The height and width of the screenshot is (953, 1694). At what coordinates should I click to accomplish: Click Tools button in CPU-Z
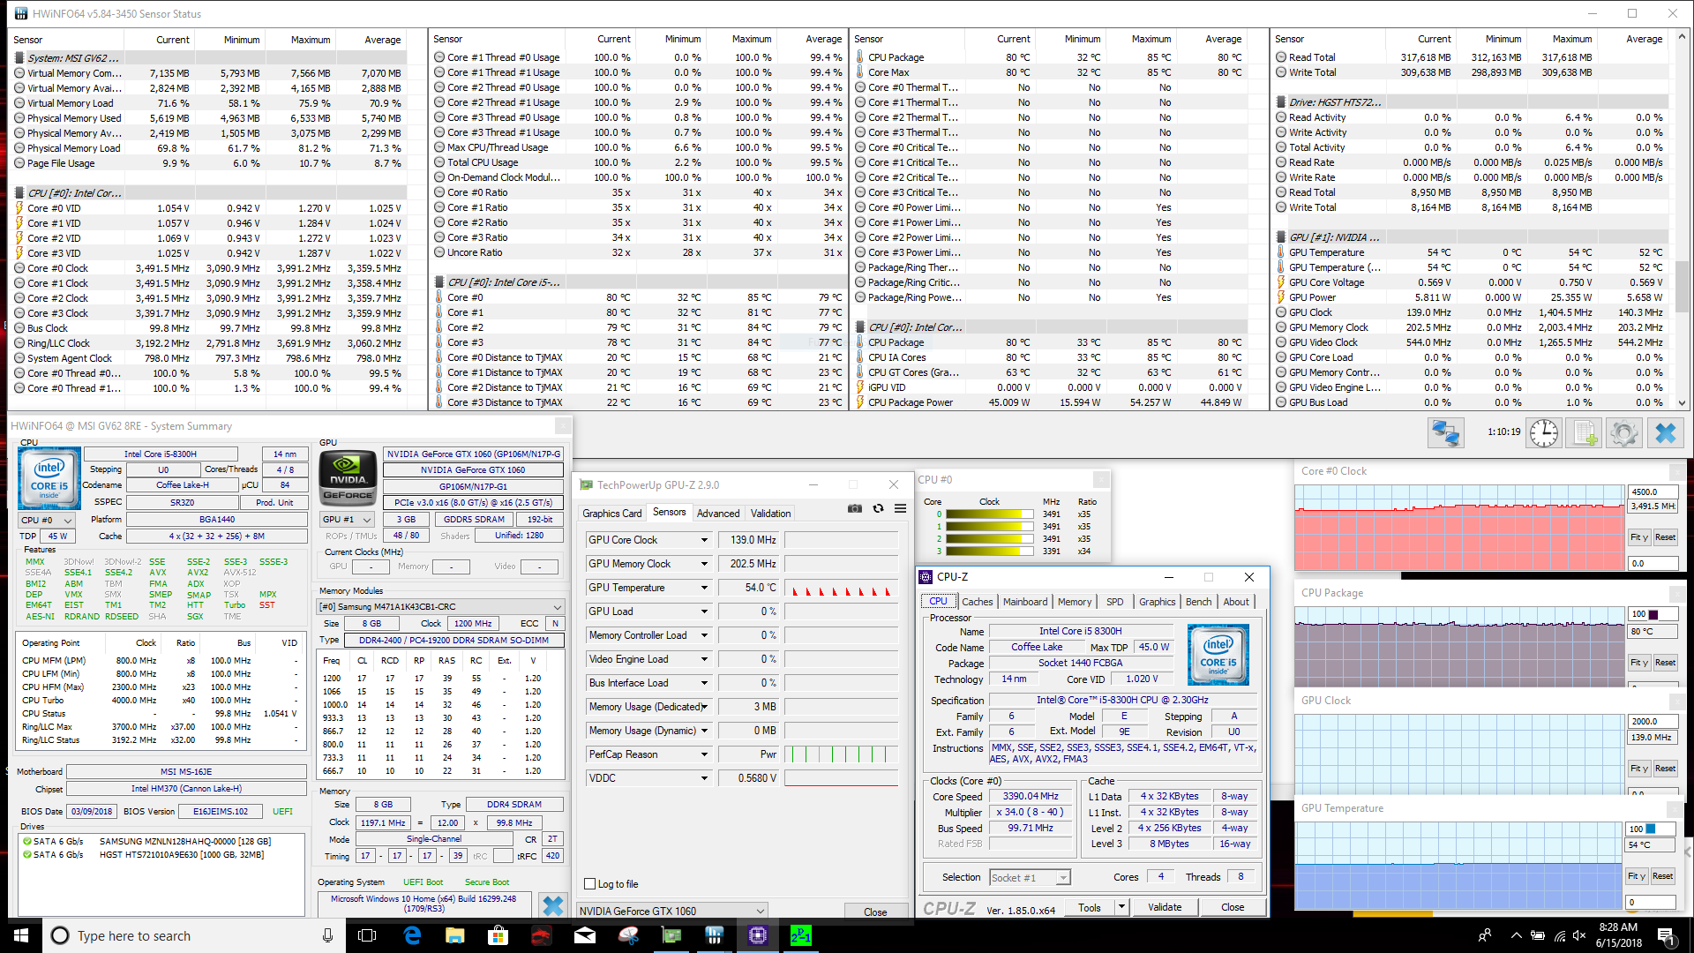click(x=1090, y=907)
